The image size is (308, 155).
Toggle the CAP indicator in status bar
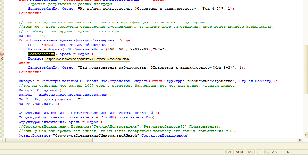[x=229, y=152]
